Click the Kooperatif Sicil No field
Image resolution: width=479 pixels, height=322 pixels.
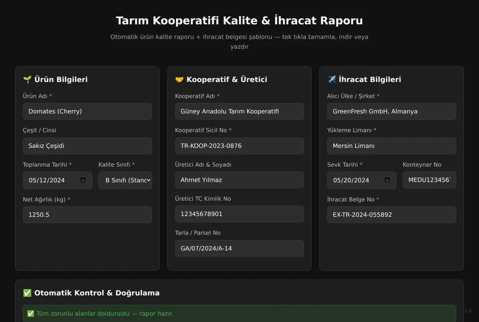click(239, 146)
